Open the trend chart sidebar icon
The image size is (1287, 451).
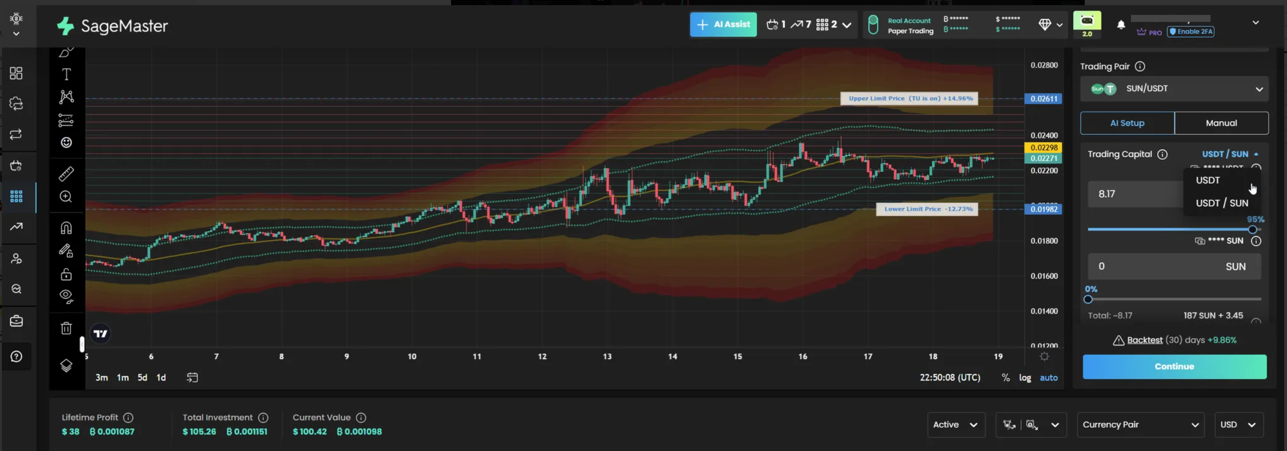pos(16,227)
